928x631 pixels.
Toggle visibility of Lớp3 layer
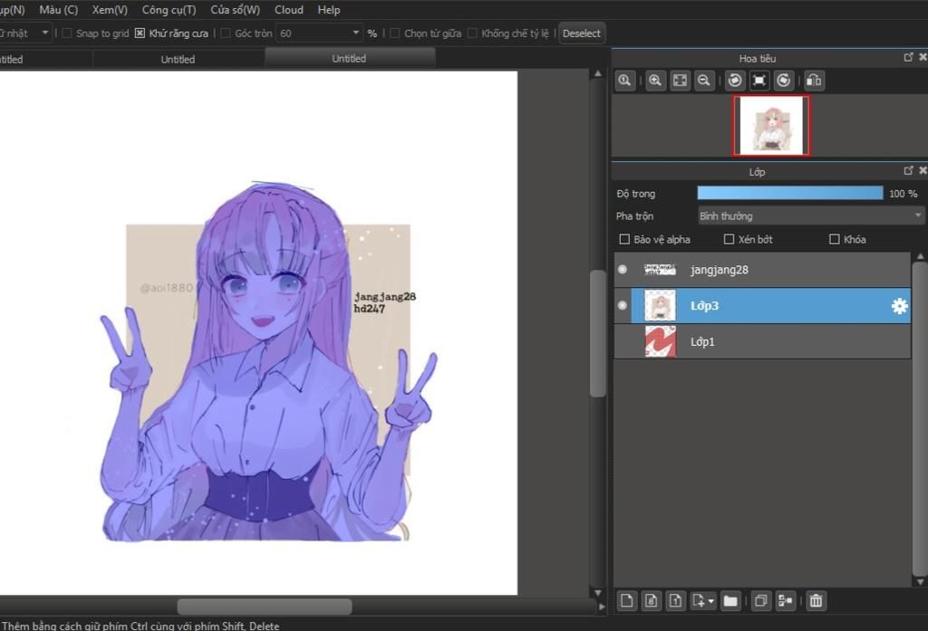click(622, 306)
